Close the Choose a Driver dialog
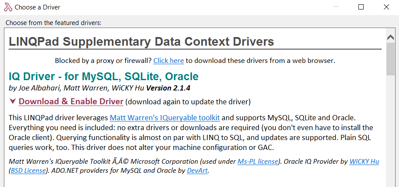399x187 pixels. point(386,7)
